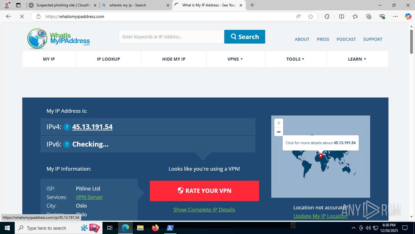Click scrollbar up arrow
Image resolution: width=415 pixels, height=234 pixels.
(x=411, y=26)
